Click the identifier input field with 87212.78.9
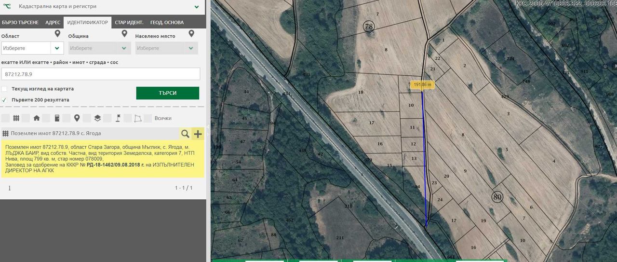617x262 pixels. pyautogui.click(x=101, y=74)
